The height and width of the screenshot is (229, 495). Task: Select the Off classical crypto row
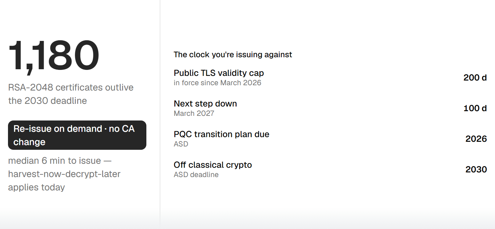point(330,169)
